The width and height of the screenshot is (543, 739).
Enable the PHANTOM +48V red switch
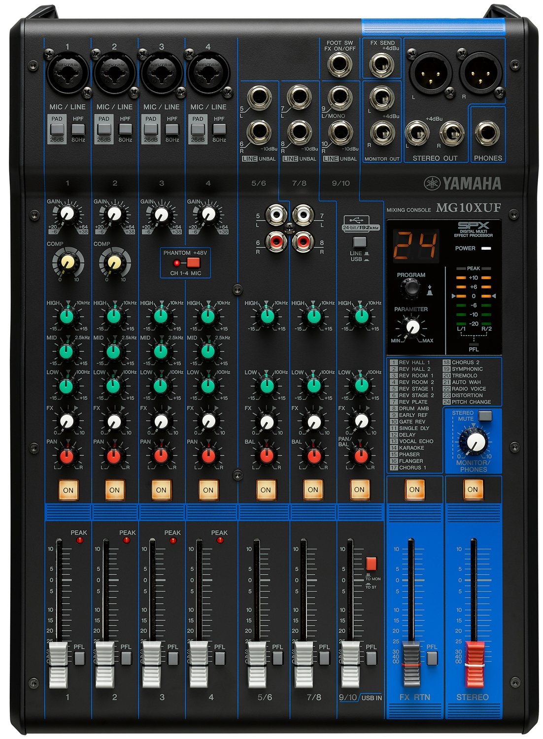[193, 263]
